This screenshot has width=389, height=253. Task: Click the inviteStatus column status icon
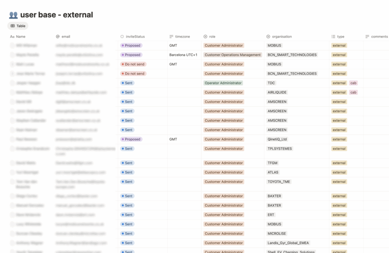tap(122, 37)
